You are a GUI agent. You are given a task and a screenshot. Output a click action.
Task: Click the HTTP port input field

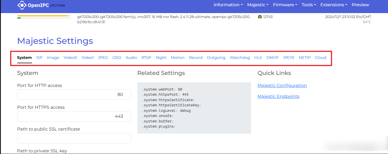coord(74,95)
